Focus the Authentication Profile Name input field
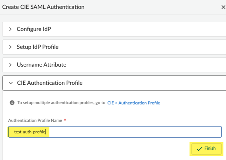226x160 pixels. click(136, 132)
